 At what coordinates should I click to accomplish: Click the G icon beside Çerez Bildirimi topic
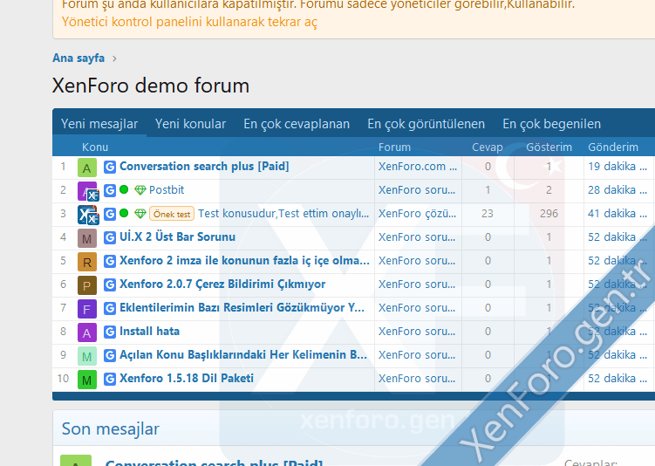[x=109, y=284]
